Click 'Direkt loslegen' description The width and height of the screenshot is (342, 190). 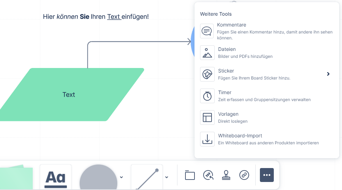[x=233, y=121]
